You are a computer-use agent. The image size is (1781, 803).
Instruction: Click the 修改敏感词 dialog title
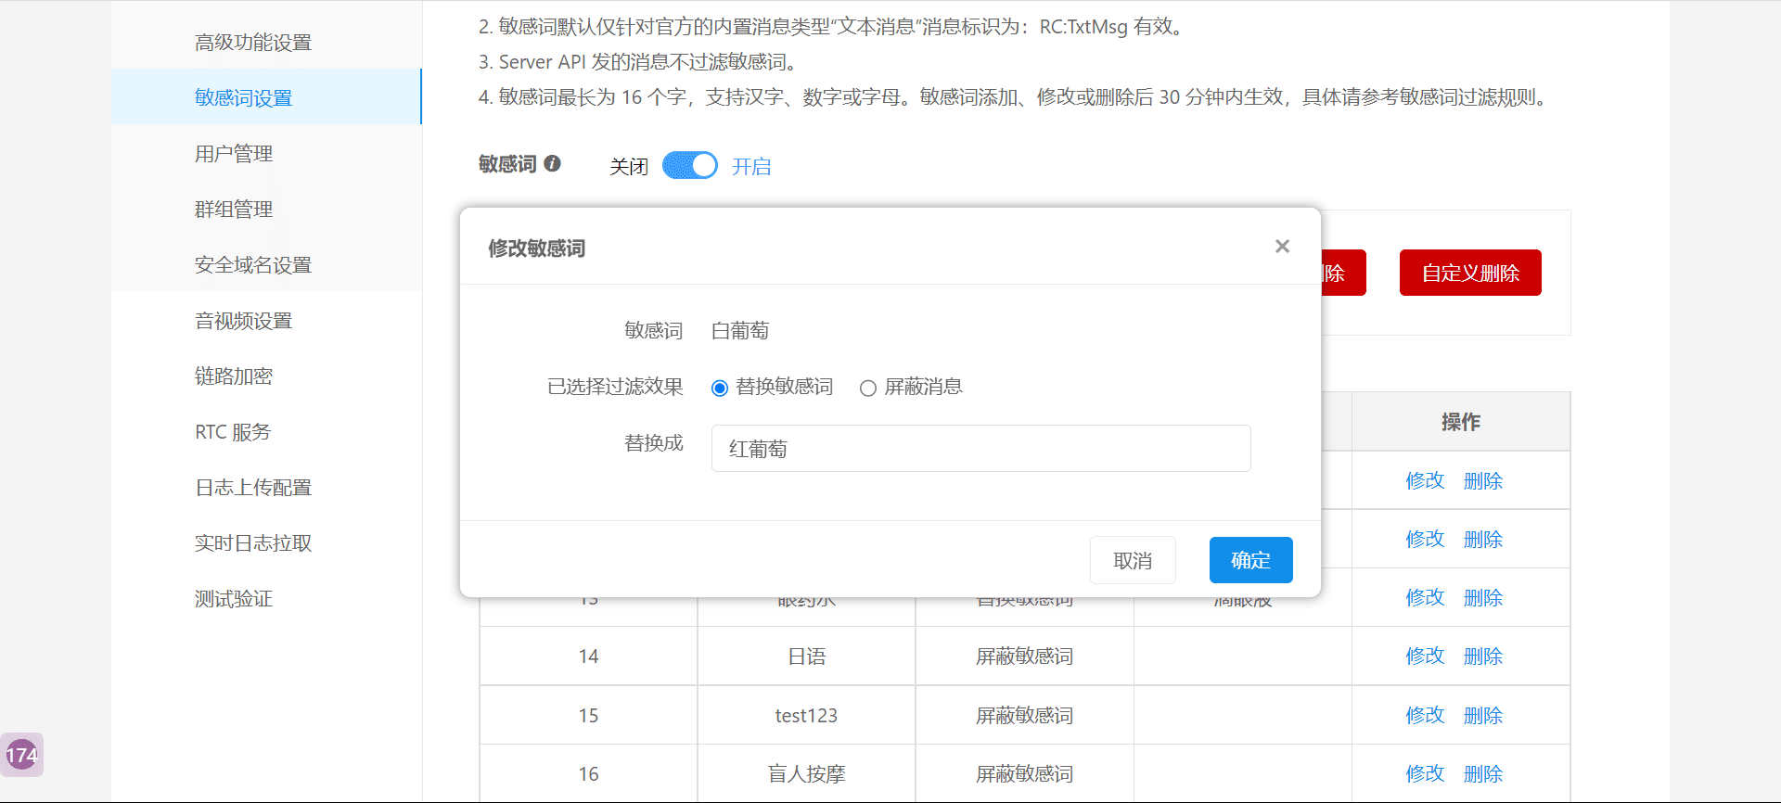537,249
